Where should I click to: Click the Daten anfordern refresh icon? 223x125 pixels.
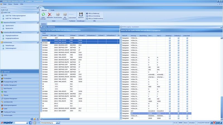tap(43, 14)
